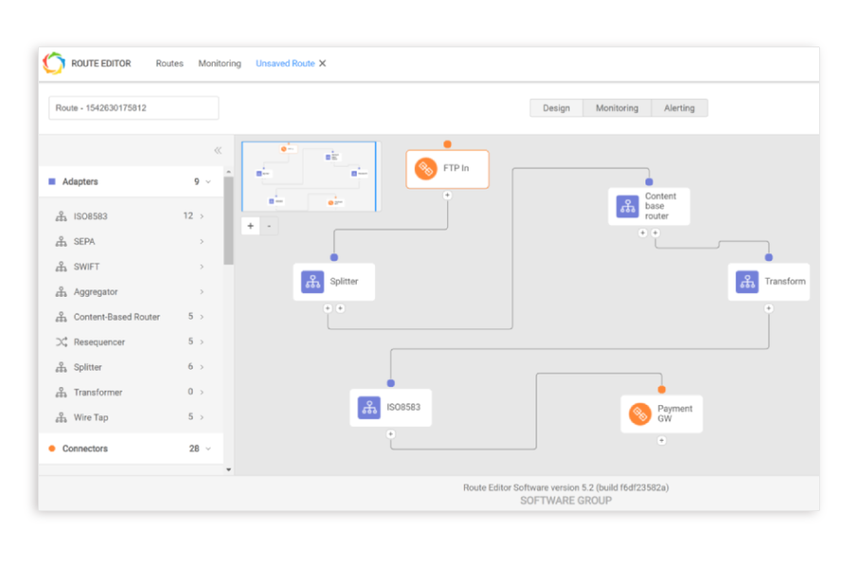Click the blue input dot above Splitter node

coord(334,257)
